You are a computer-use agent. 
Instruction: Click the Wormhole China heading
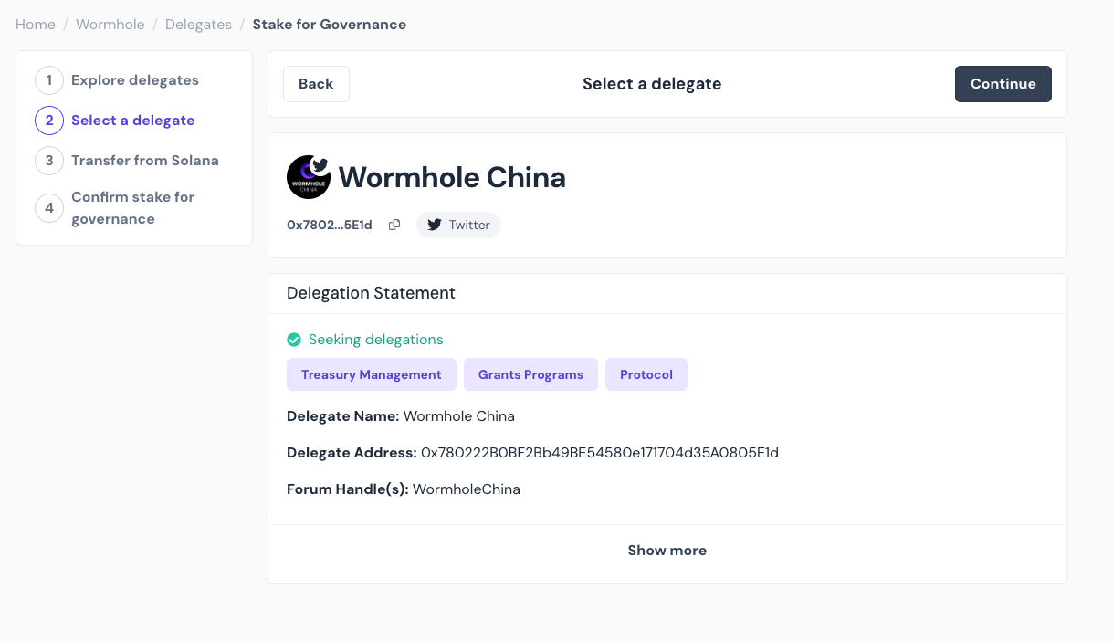pos(452,177)
